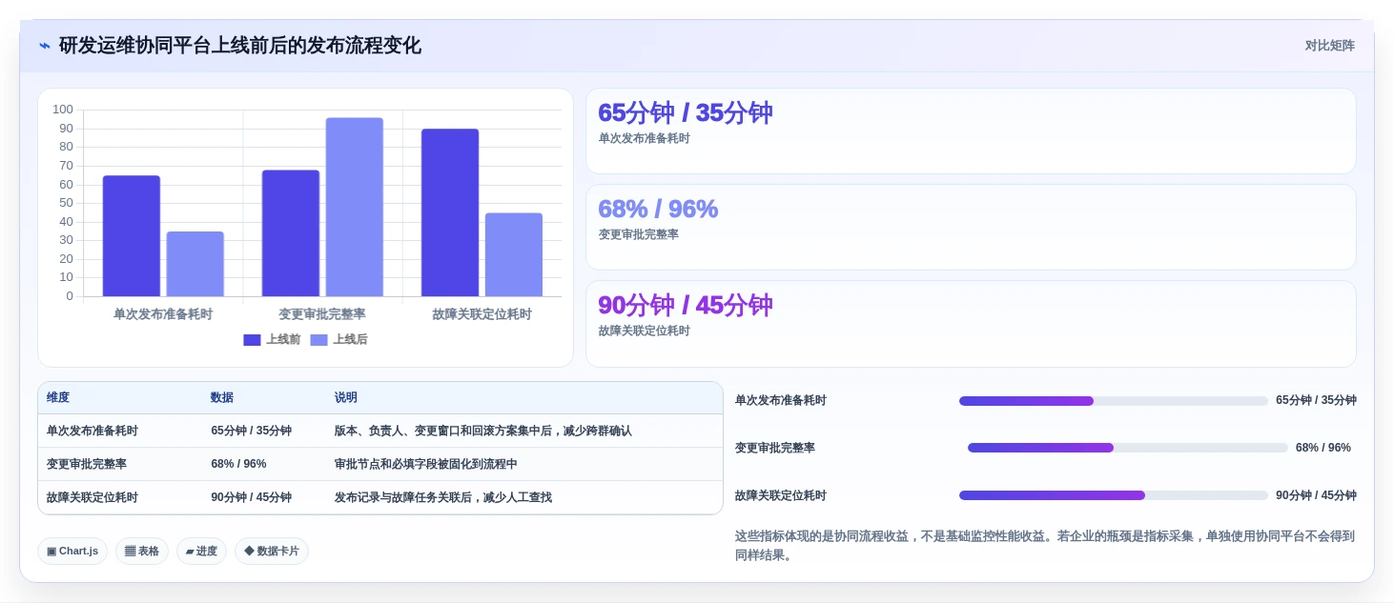
Task: Click the 进度 tag chip
Action: pyautogui.click(x=201, y=551)
